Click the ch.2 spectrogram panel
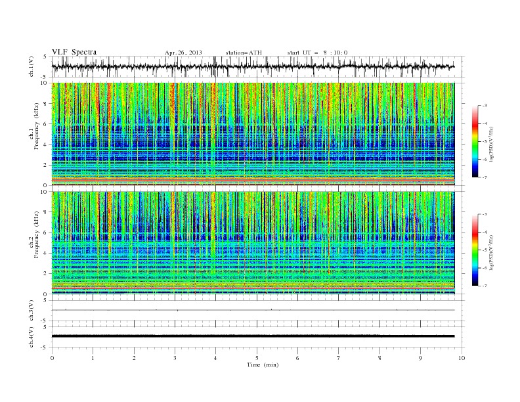520x402 pixels. [x=253, y=242]
